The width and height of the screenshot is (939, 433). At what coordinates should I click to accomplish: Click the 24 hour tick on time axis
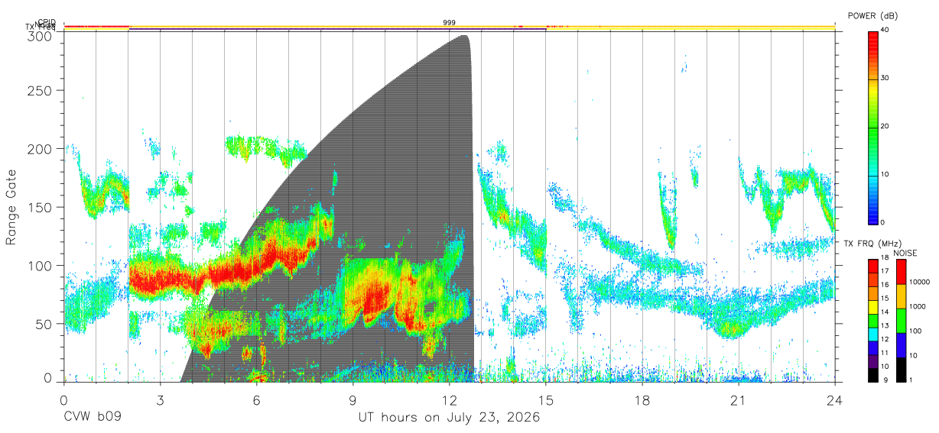(x=835, y=400)
